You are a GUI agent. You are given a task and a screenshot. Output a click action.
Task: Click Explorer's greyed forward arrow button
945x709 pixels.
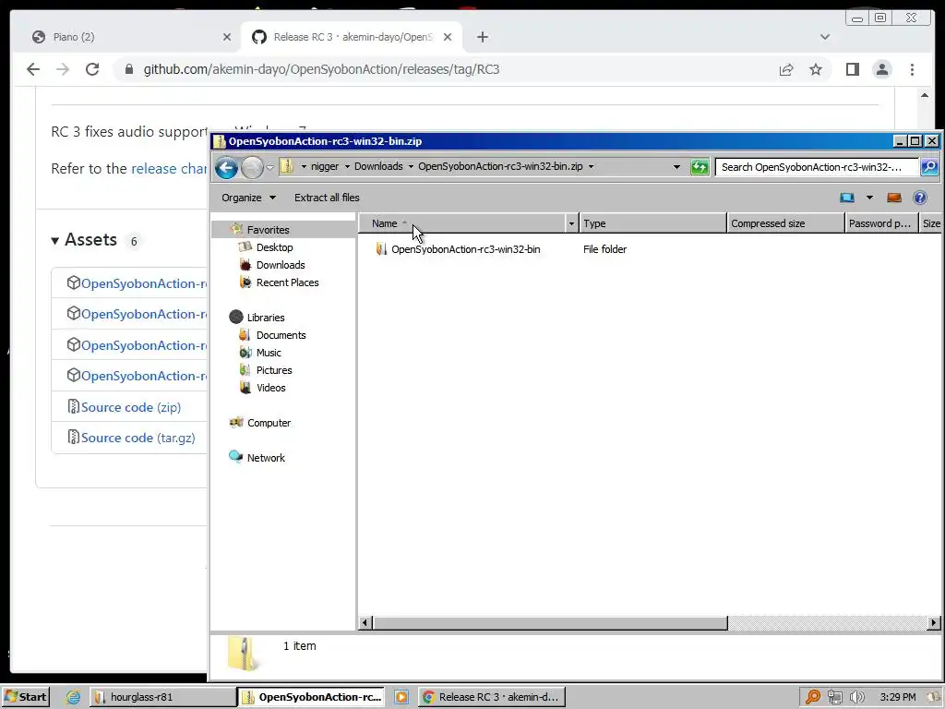pyautogui.click(x=252, y=167)
